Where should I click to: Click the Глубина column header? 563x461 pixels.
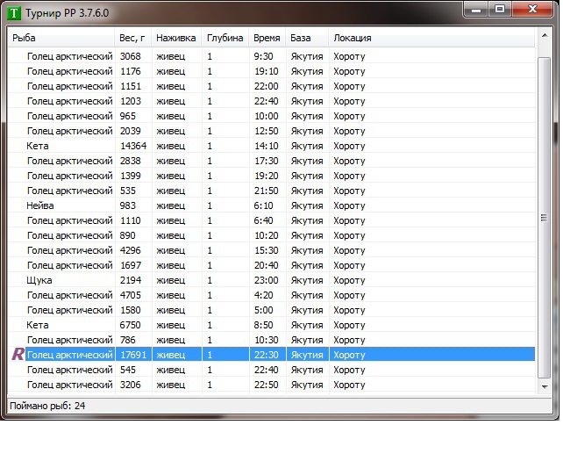tap(224, 38)
